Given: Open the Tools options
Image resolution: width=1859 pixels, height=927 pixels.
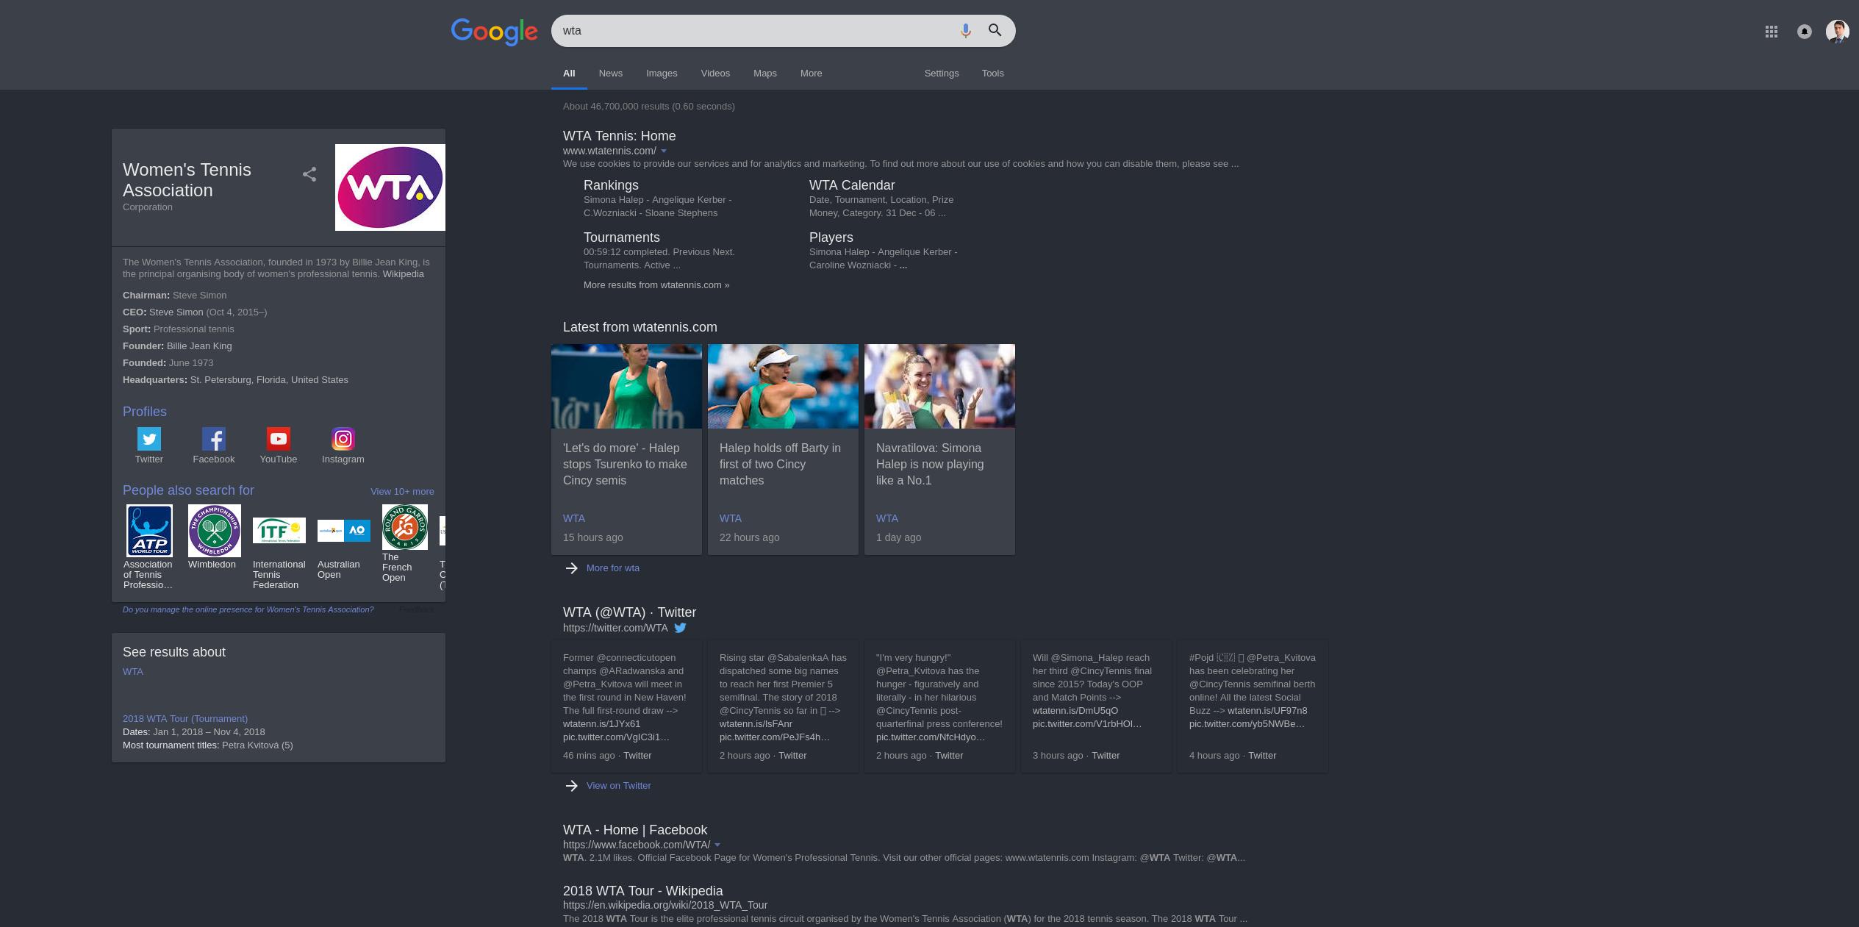Looking at the screenshot, I should click(993, 74).
